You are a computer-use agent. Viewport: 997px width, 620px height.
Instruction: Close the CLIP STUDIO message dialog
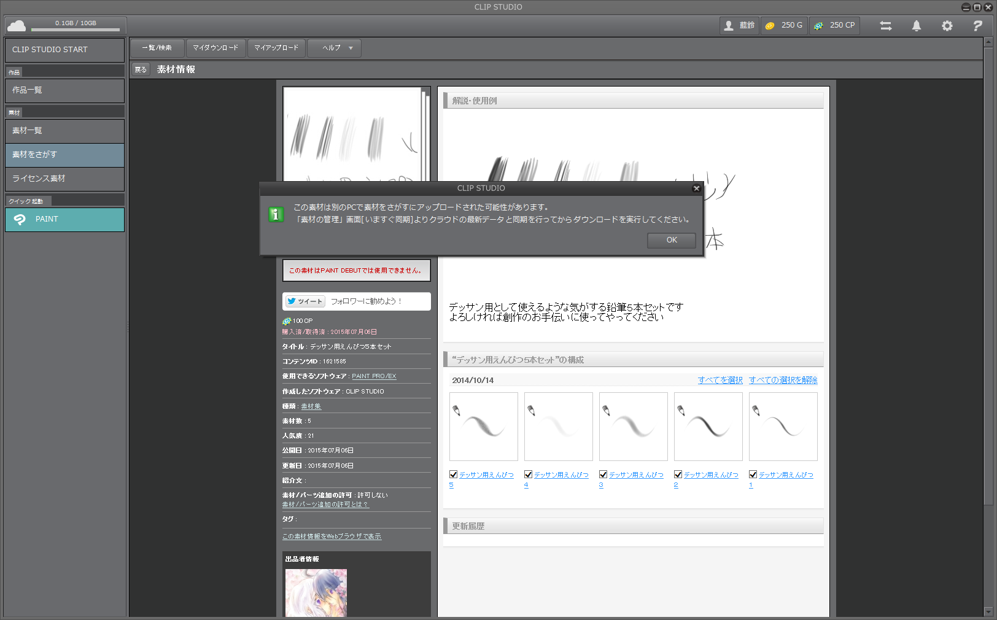click(696, 188)
